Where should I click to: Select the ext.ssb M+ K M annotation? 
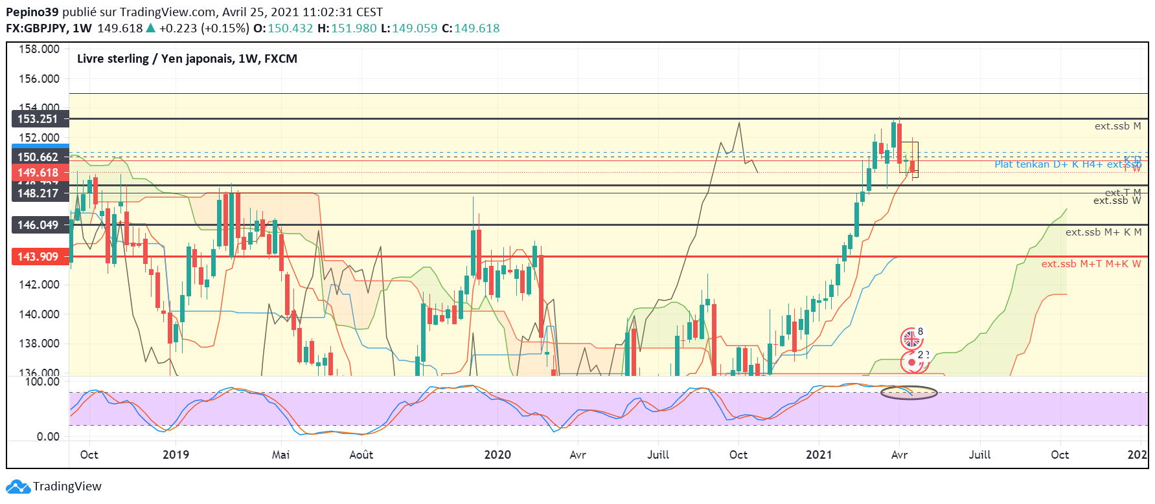click(1104, 232)
